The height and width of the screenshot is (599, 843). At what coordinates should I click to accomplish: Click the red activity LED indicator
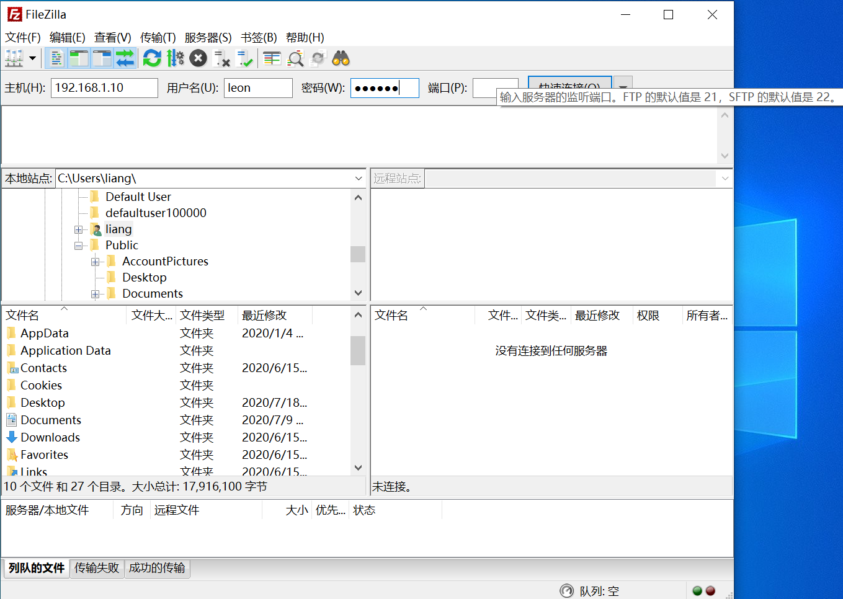(711, 590)
